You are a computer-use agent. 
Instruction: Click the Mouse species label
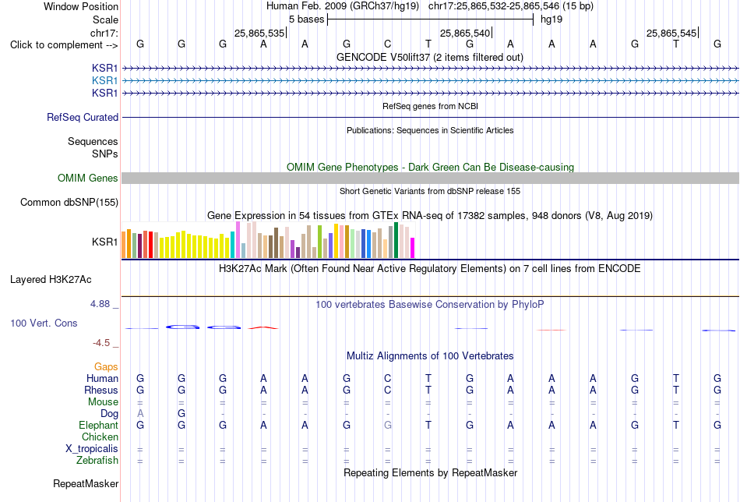[103, 402]
